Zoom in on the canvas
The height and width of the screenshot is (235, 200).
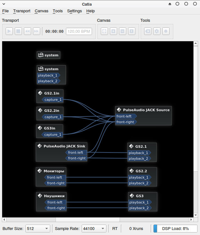pyautogui.click(x=113, y=31)
